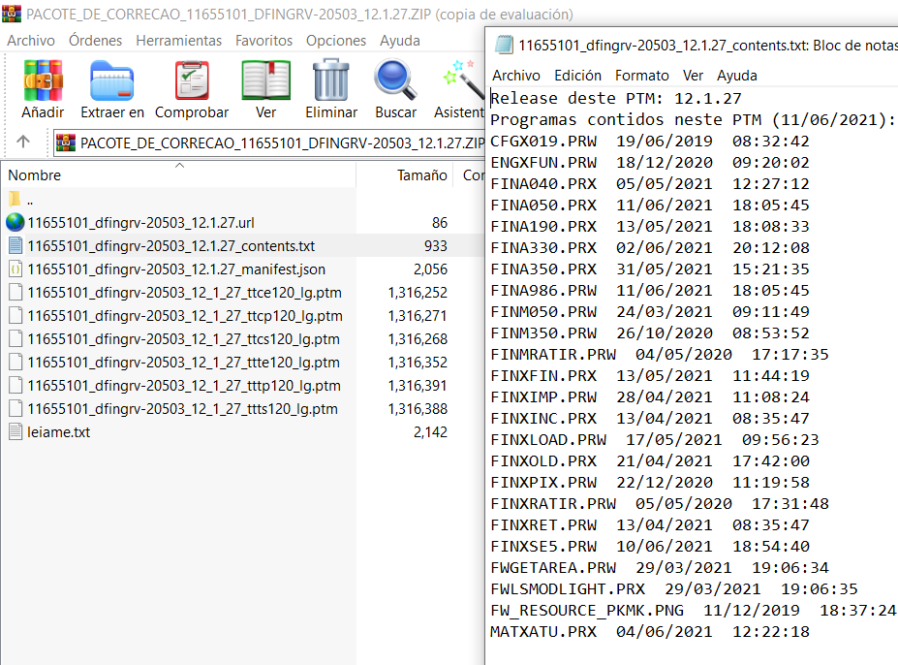Click the Comprobar clipboard icon
The height and width of the screenshot is (665, 898).
point(192,80)
